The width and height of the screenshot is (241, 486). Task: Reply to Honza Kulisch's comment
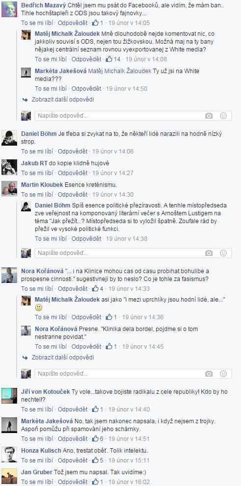[72, 460]
